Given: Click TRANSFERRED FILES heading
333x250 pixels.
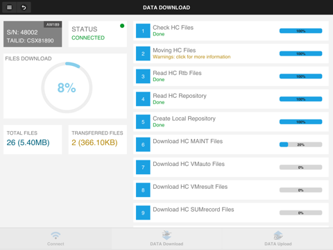Looking at the screenshot, I should pyautogui.click(x=97, y=133).
